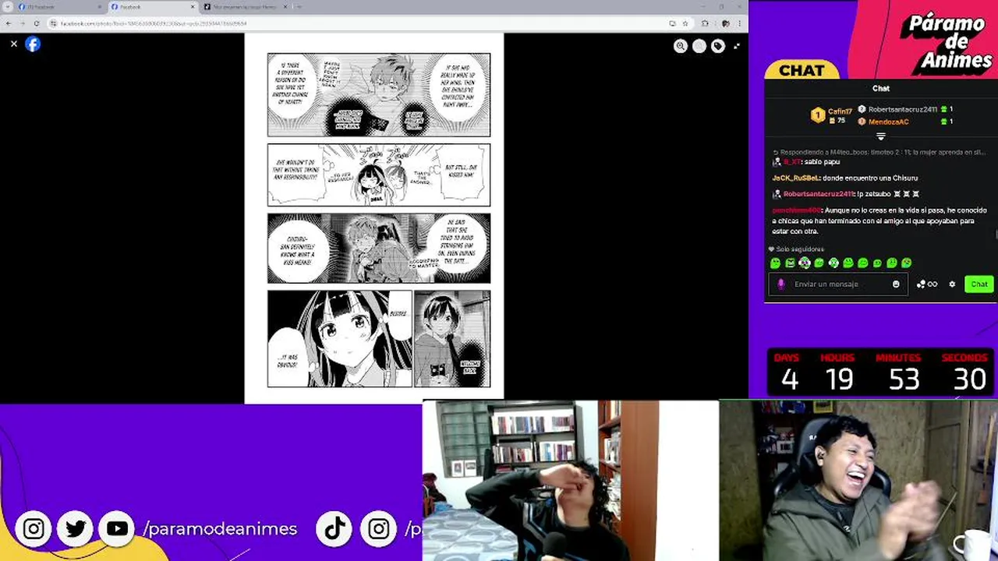Close the Facebook photo viewer
The height and width of the screenshot is (561, 998).
[13, 44]
